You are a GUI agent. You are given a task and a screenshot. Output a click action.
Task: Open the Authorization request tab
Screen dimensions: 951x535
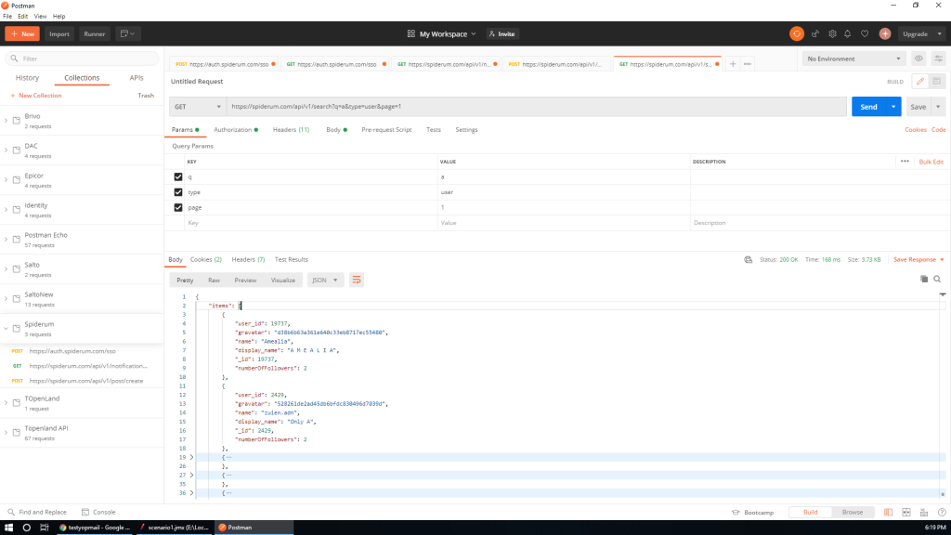pyautogui.click(x=235, y=130)
